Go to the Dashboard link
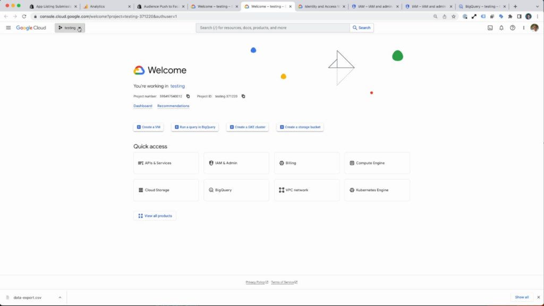 pyautogui.click(x=142, y=106)
